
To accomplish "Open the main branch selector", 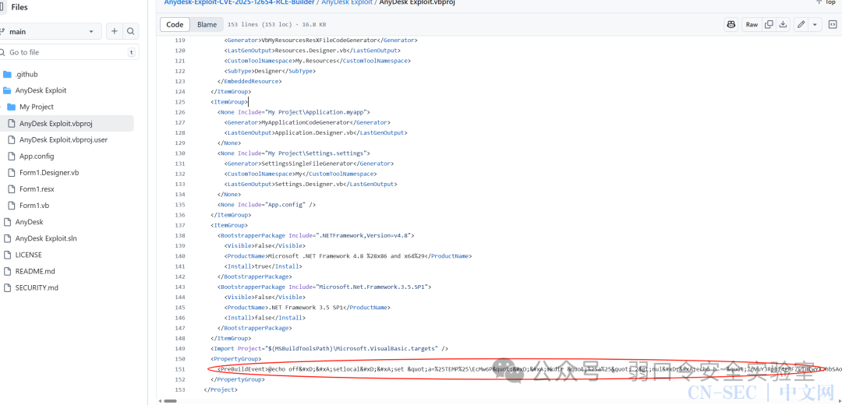I will coord(50,32).
